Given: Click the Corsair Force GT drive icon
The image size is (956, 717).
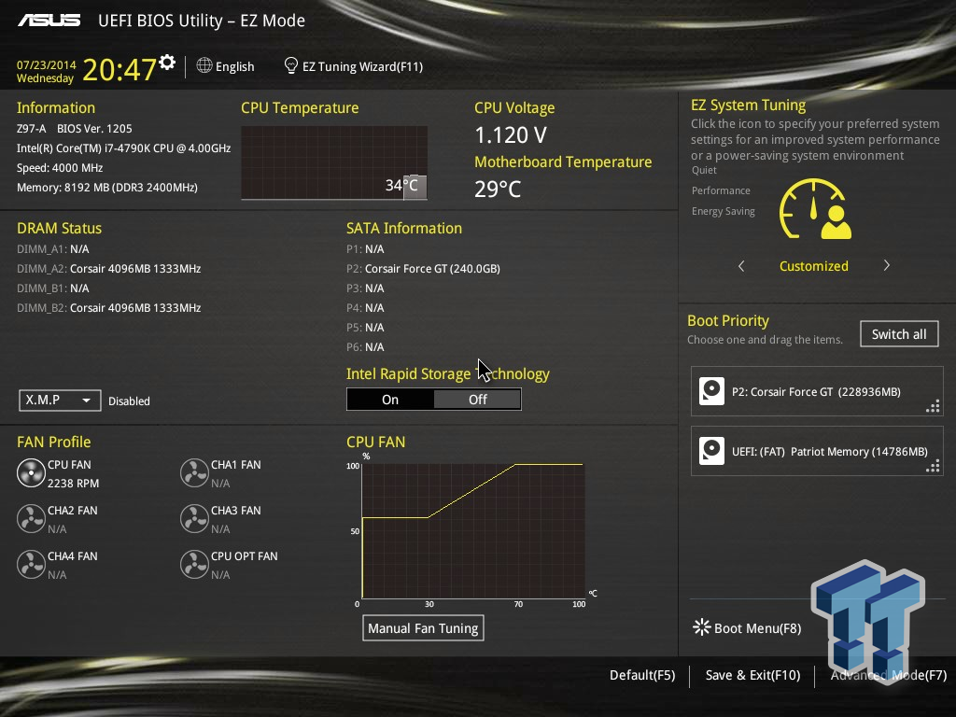Looking at the screenshot, I should [711, 391].
